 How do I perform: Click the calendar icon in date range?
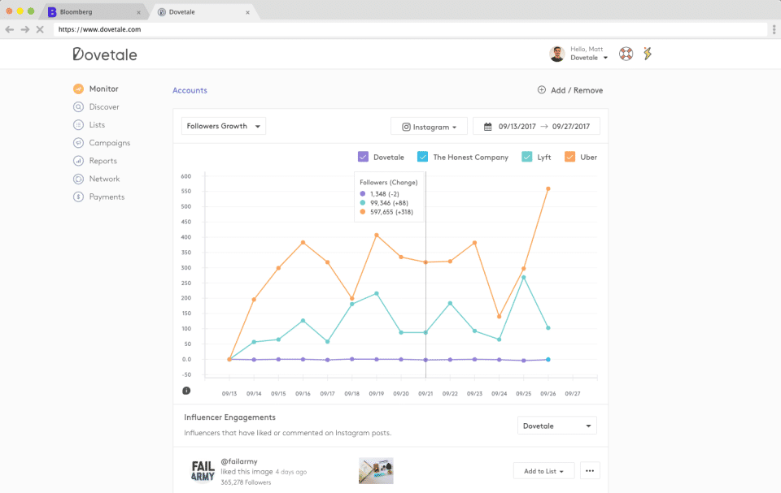click(x=488, y=127)
